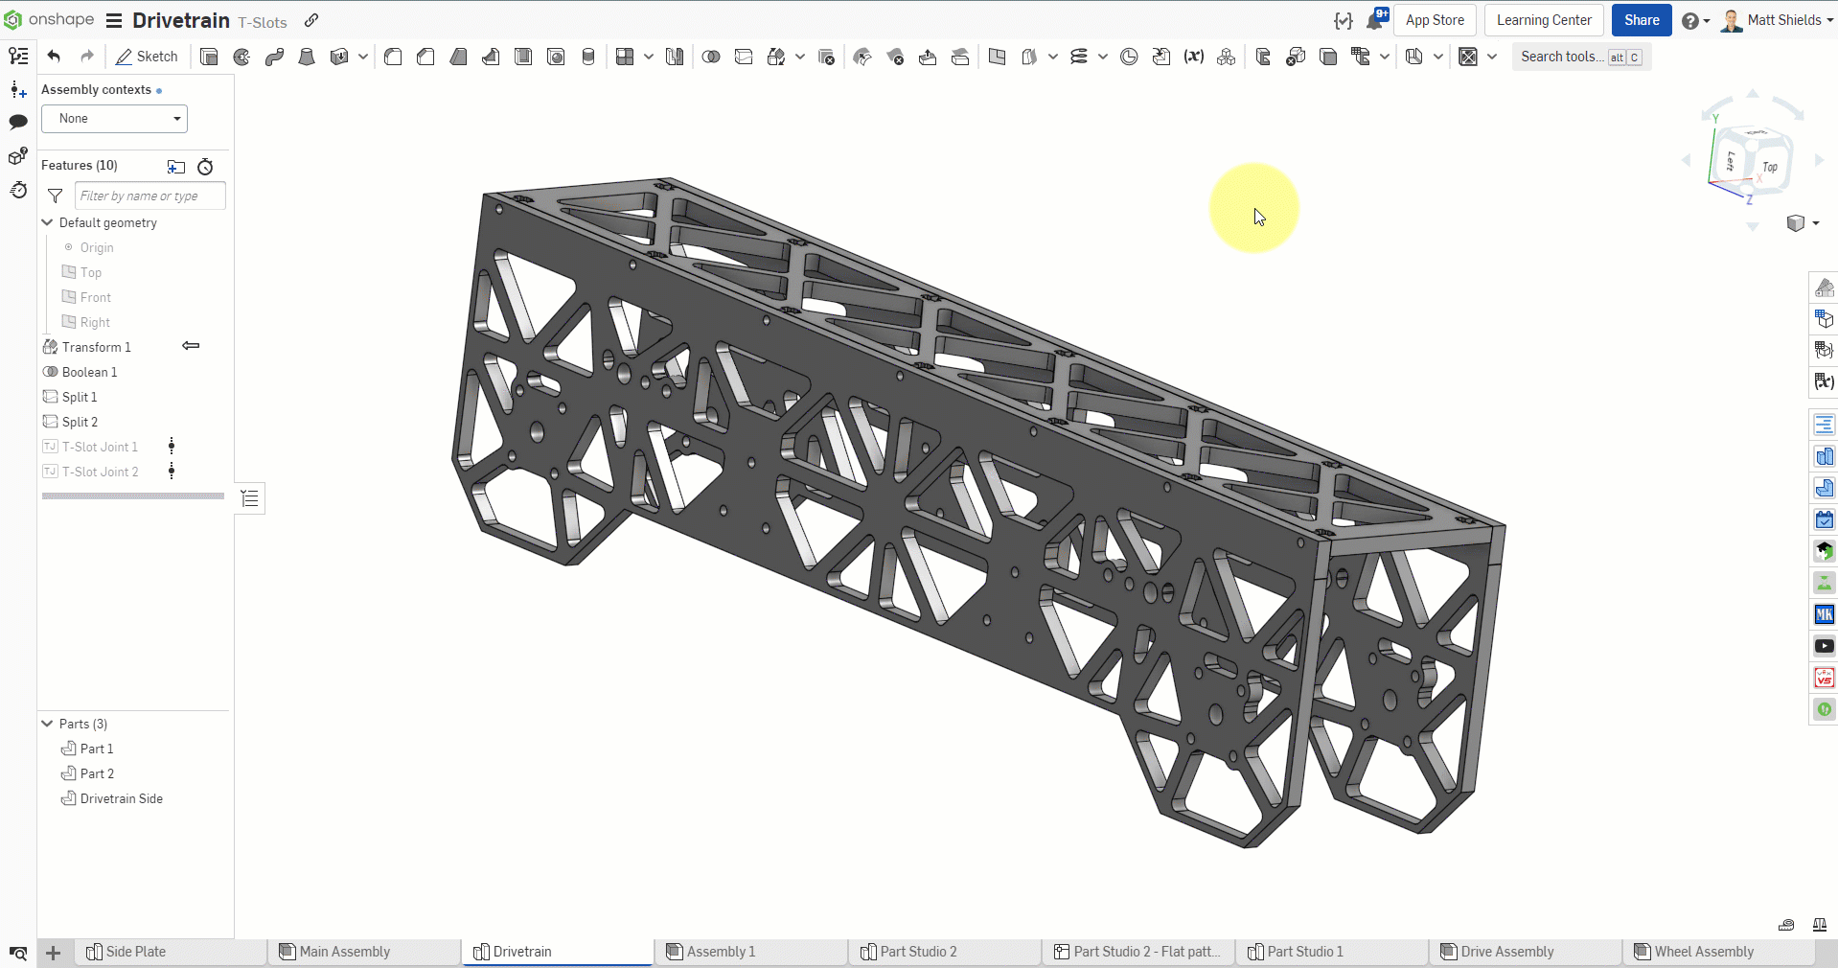
Task: Open the Learning Center
Action: [x=1544, y=19]
